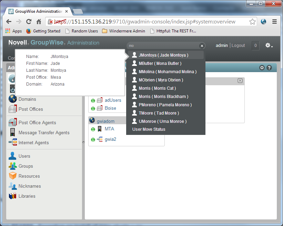Click the Post Offices mailbox icon
This screenshot has height=226, width=283.
[x=13, y=109]
